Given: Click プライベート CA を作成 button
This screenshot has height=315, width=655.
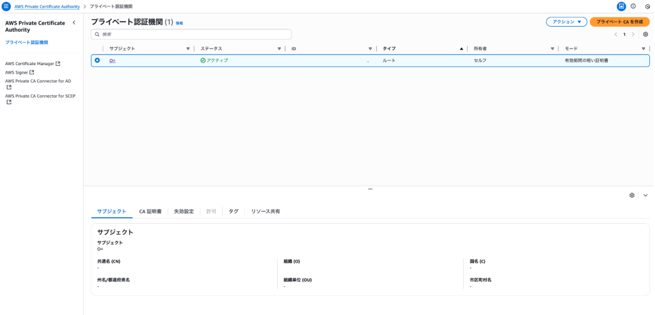Looking at the screenshot, I should 619,22.
